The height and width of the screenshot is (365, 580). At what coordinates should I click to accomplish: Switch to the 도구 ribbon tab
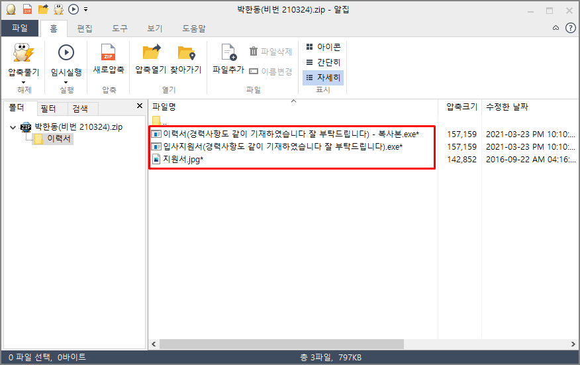pos(120,28)
